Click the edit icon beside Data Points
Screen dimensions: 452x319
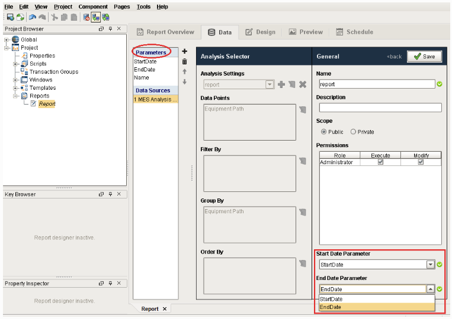pos(303,109)
